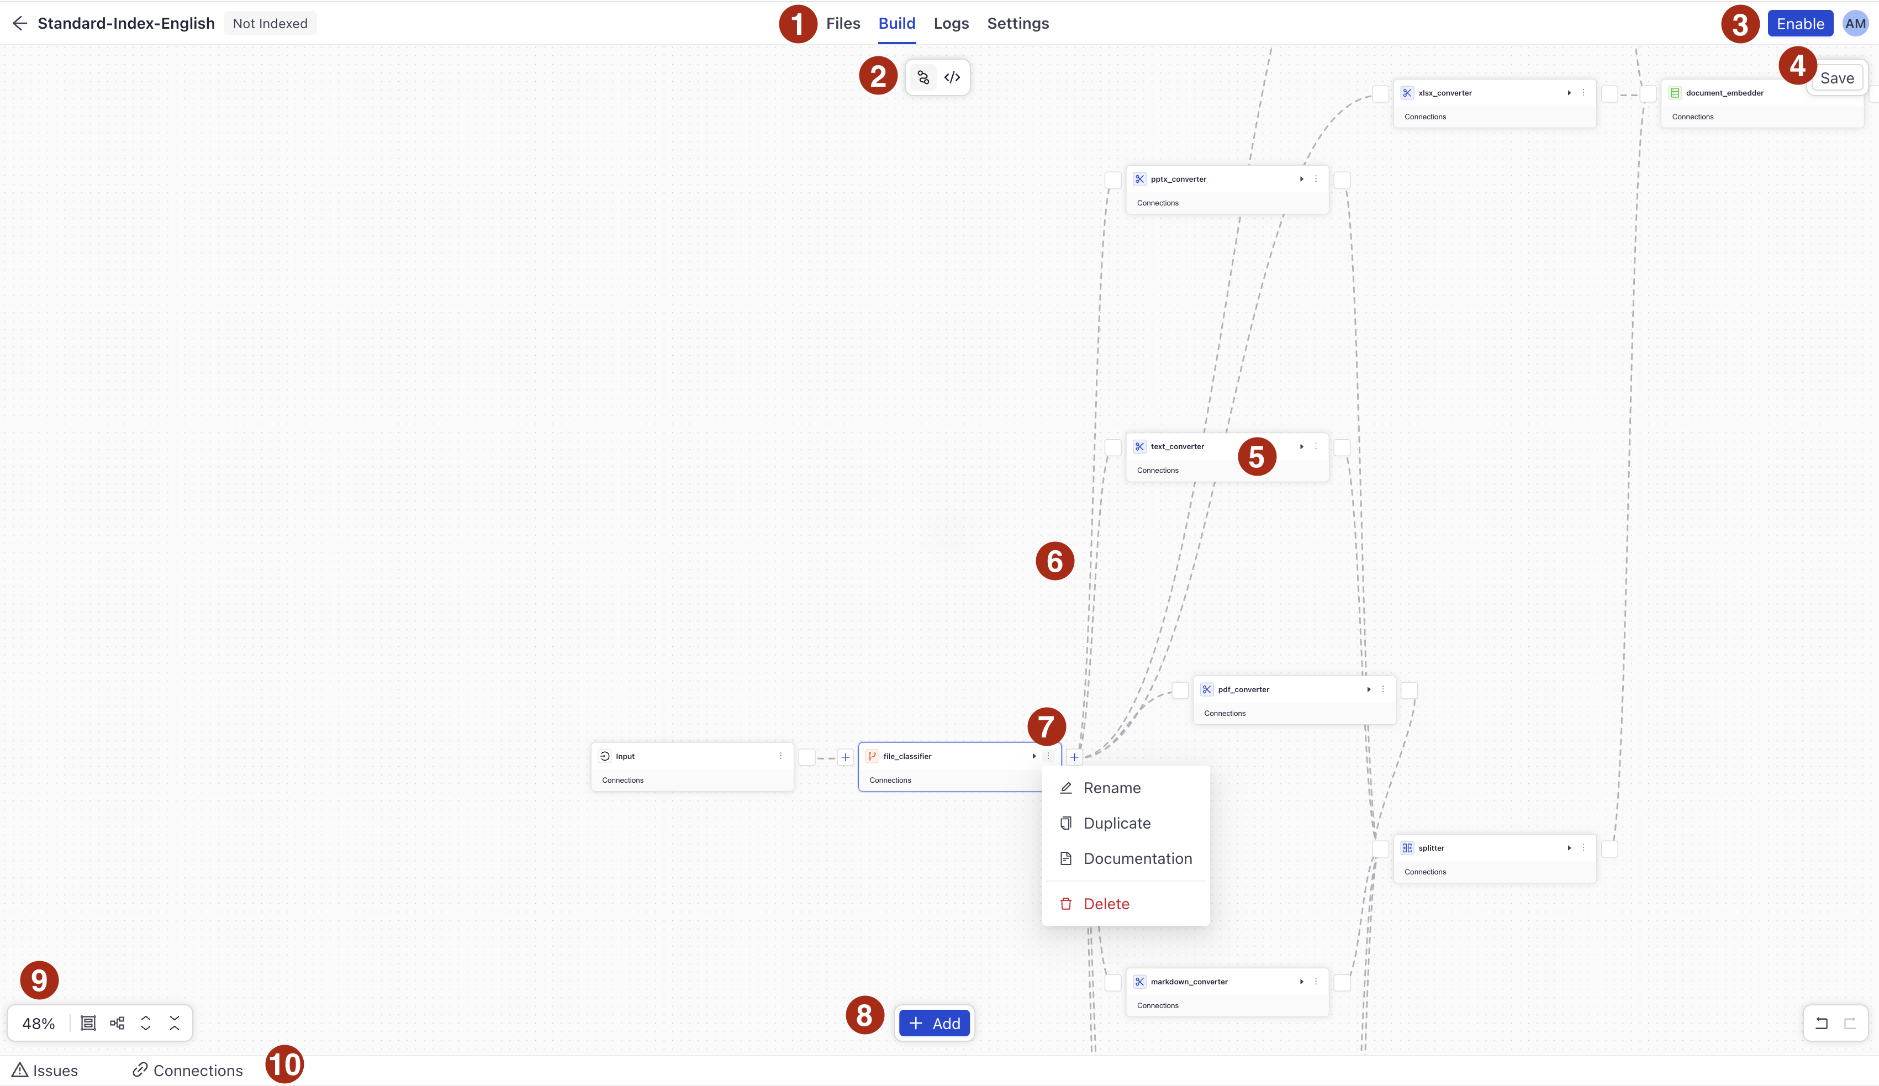Viewport: 1879px width, 1086px height.
Task: Switch to code view icon
Action: pyautogui.click(x=952, y=77)
